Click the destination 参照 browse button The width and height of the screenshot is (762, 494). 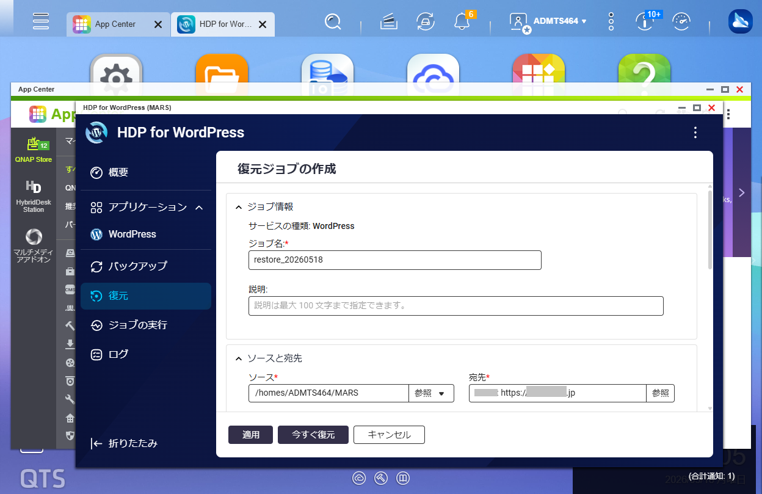pos(660,393)
